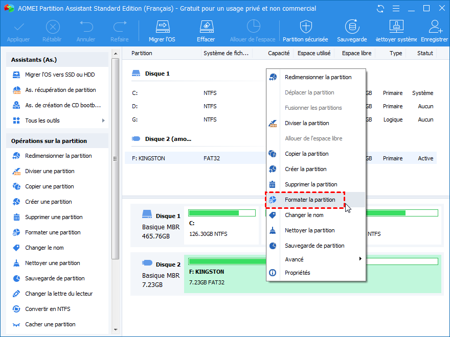The width and height of the screenshot is (450, 337).
Task: Click the Migrer l'OS toolbar icon
Action: click(x=163, y=27)
